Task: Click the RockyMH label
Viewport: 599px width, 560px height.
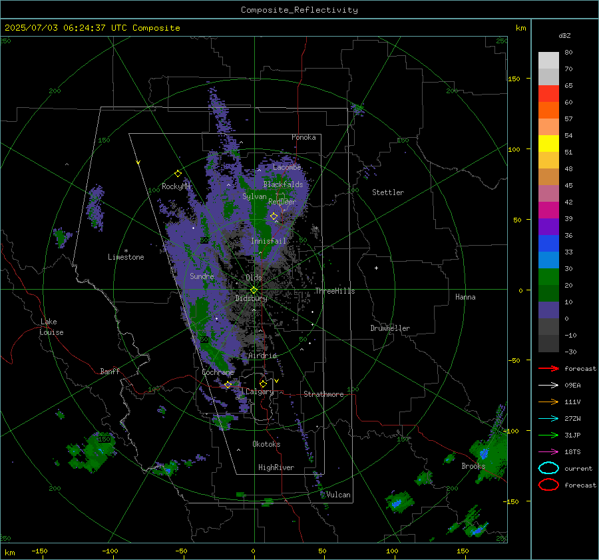Action: pos(176,186)
